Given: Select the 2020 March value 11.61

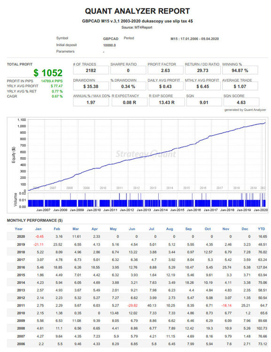Looking at the screenshot, I should pyautogui.click(x=77, y=237).
